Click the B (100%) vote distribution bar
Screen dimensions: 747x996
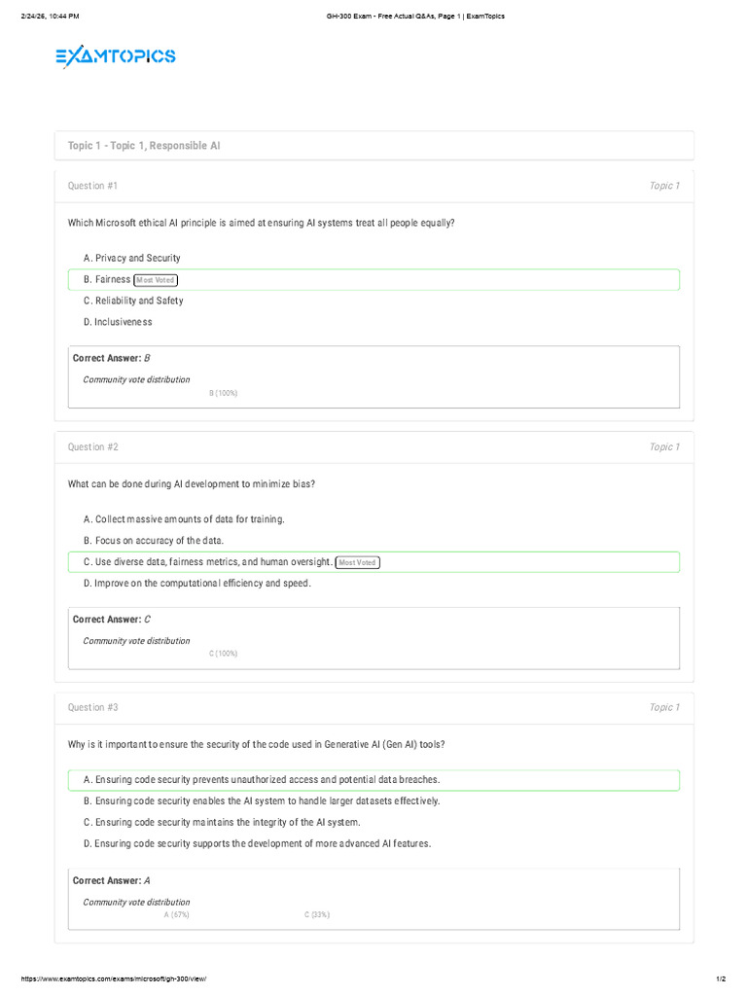coord(223,393)
